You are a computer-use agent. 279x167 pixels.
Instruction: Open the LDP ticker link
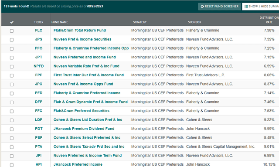tap(39, 119)
